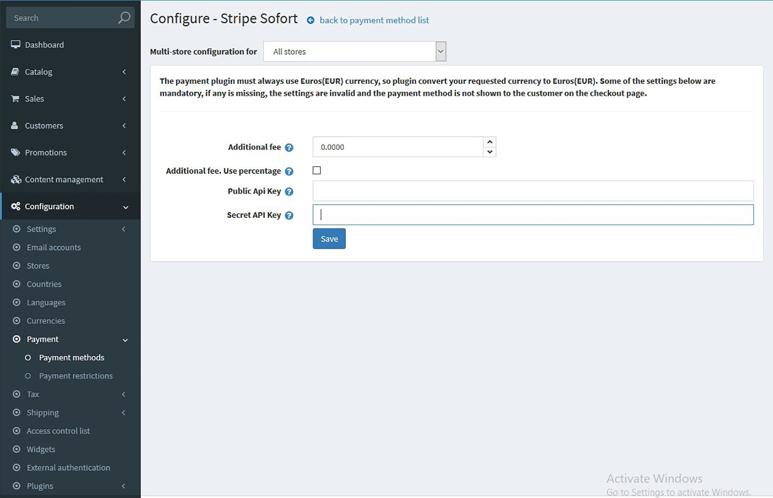
Task: Select the Payment methods sidebar bullet
Action: tap(28, 357)
